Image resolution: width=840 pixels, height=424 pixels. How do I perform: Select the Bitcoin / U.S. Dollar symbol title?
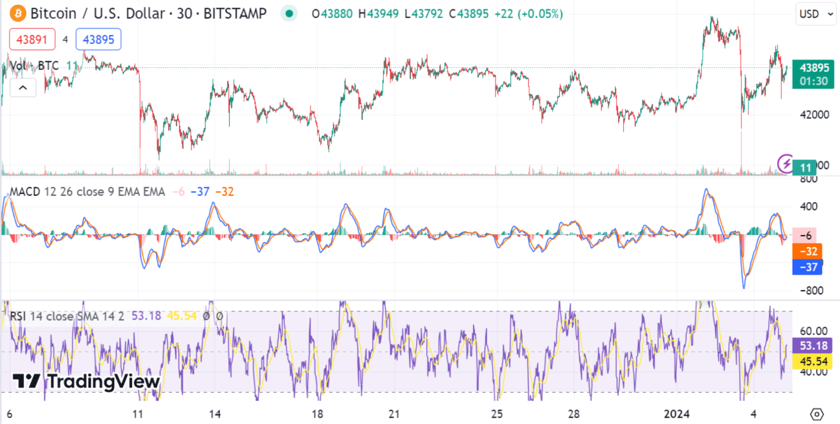tap(148, 14)
